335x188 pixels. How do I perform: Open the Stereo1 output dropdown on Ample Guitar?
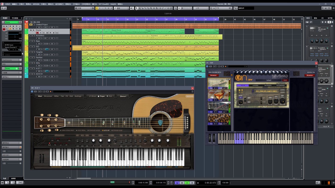pyautogui.click(x=123, y=96)
